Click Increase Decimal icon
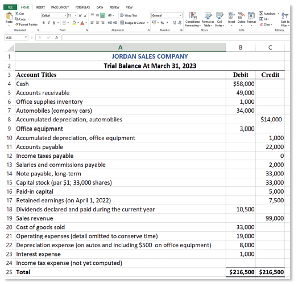 pyautogui.click(x=174, y=23)
